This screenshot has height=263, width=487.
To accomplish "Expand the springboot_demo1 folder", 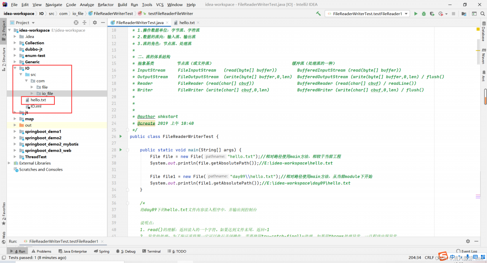I will (15, 131).
